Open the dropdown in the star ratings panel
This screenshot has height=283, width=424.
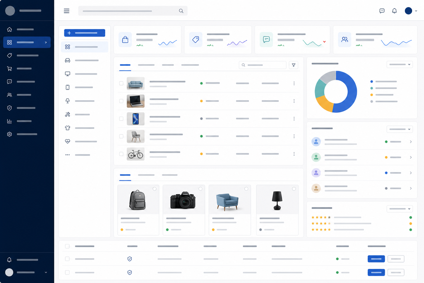click(400, 209)
